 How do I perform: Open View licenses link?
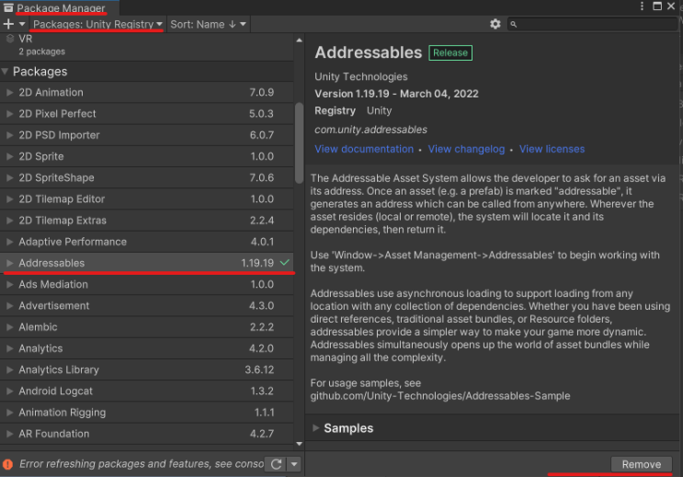point(552,149)
